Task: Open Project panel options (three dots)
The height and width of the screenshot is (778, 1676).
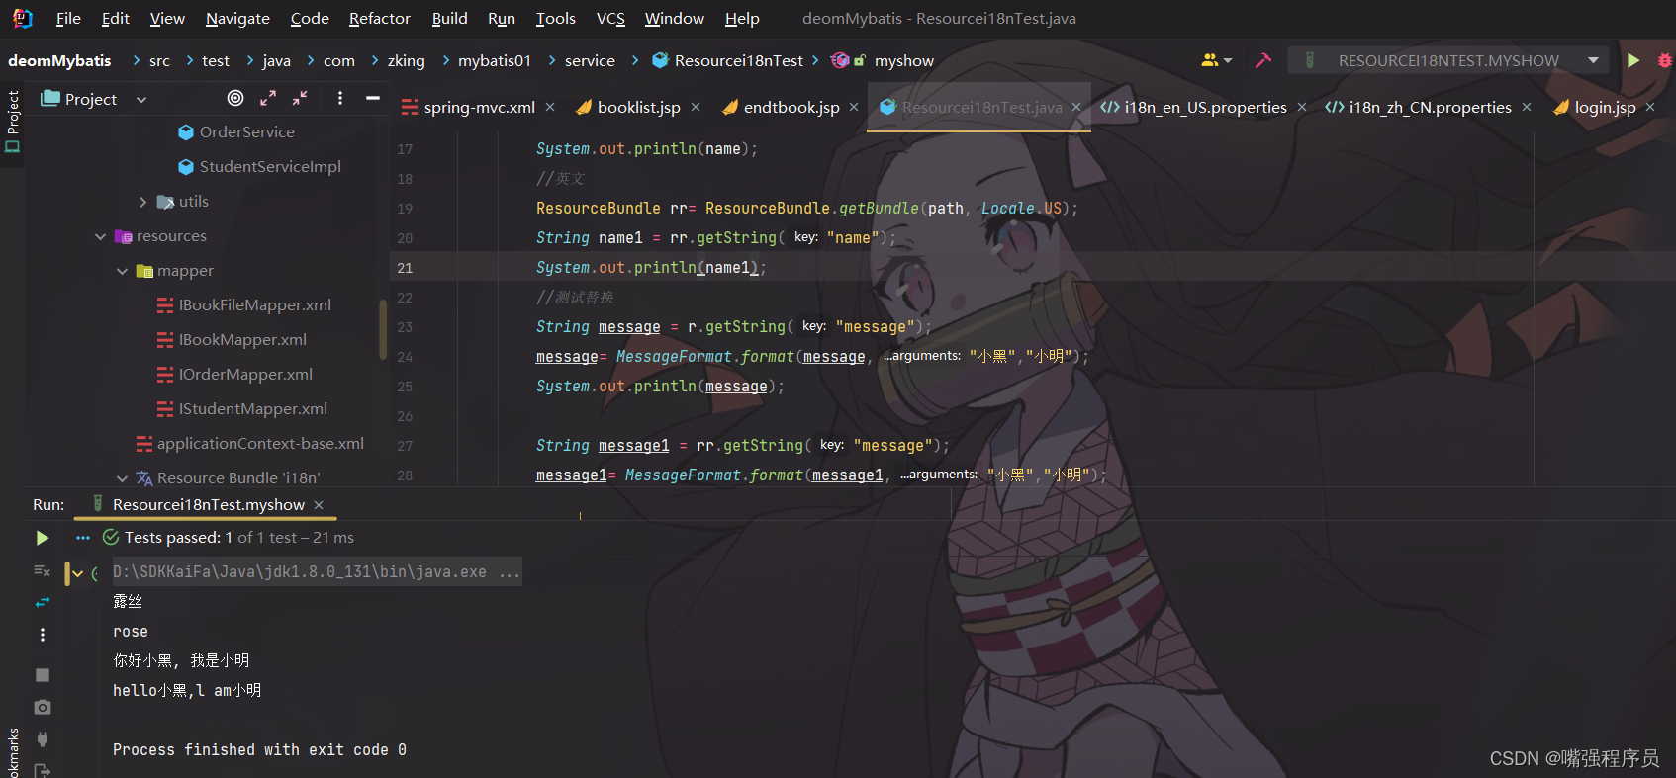Action: [340, 98]
